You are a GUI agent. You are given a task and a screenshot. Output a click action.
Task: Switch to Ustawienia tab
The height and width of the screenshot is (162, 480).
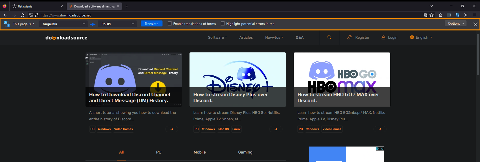[x=37, y=6]
